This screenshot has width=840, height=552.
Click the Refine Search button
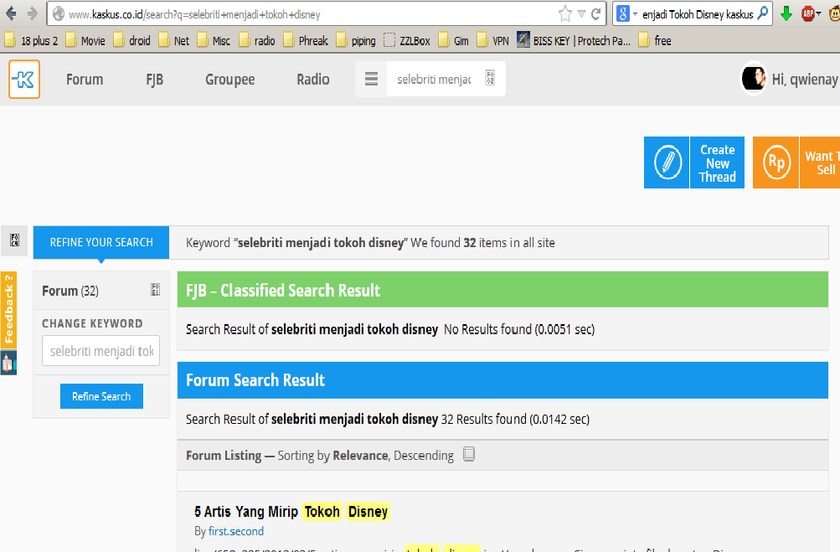coord(101,396)
